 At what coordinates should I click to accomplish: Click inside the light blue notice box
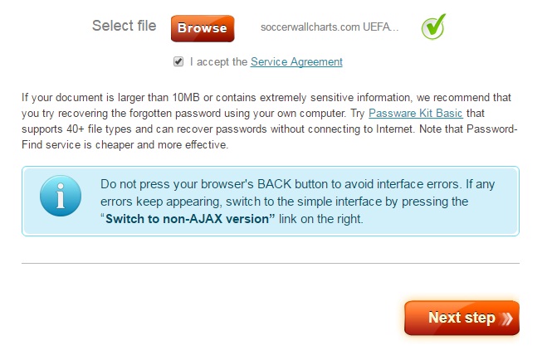click(x=271, y=202)
